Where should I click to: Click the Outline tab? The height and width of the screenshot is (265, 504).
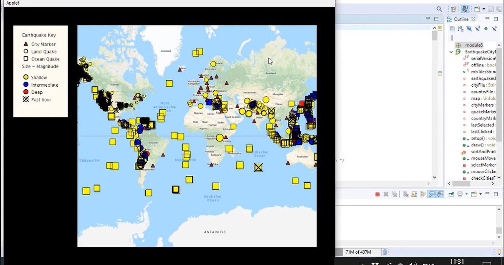[x=461, y=19]
